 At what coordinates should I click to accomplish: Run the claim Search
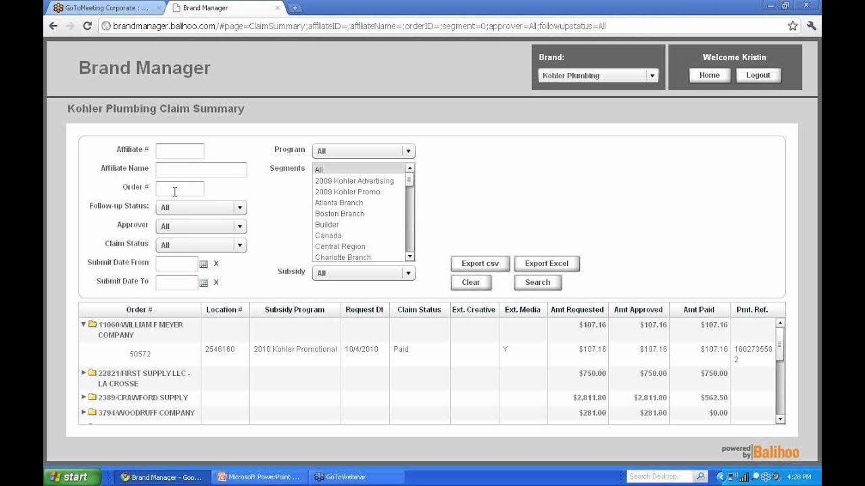tap(538, 283)
